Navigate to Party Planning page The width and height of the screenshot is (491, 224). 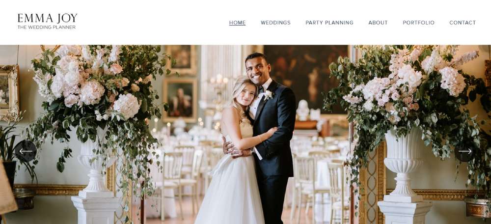click(329, 23)
